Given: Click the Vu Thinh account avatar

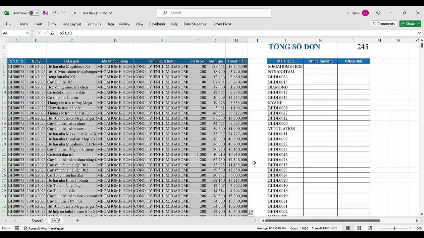Looking at the screenshot, I should [x=365, y=13].
